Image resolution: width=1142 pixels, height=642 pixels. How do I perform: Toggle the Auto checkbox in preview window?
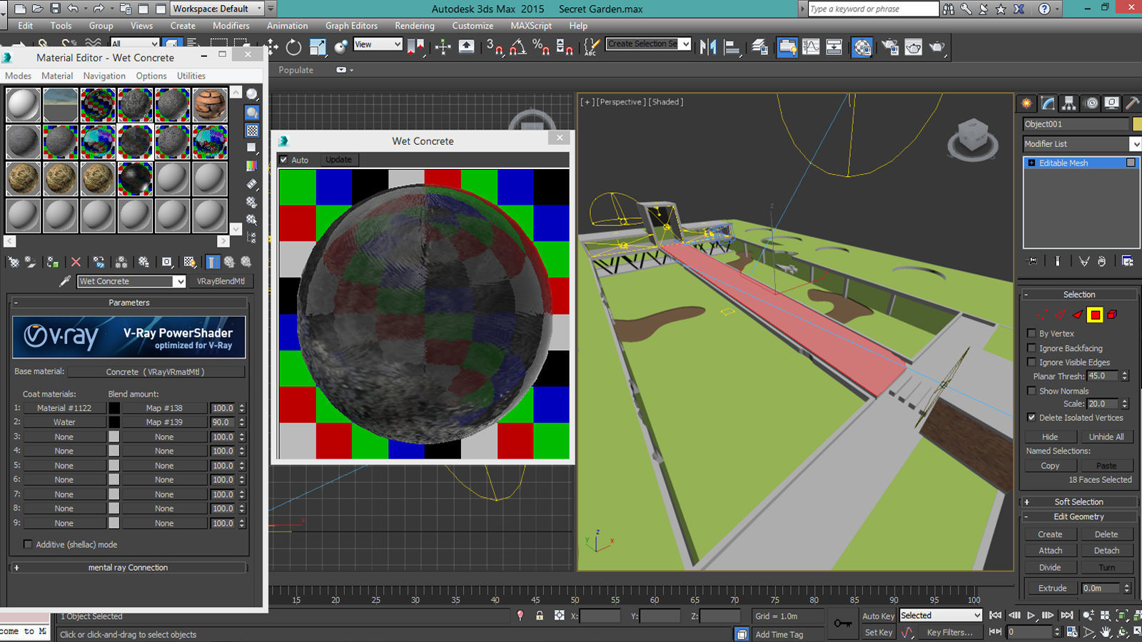click(x=284, y=160)
